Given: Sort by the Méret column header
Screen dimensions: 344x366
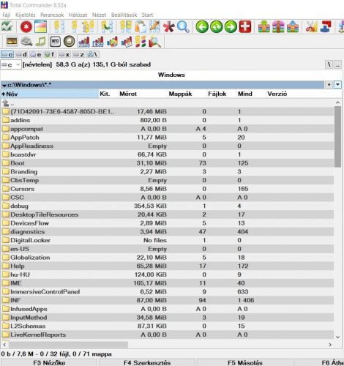Looking at the screenshot, I should point(128,94).
